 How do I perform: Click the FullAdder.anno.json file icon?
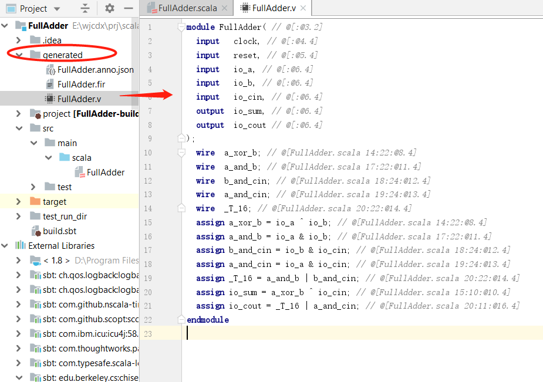(x=50, y=70)
